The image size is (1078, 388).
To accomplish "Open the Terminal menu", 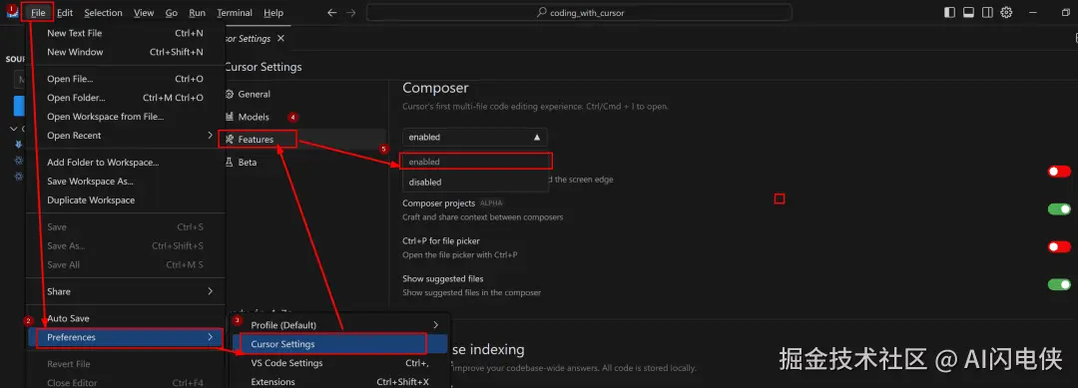I will 235,12.
